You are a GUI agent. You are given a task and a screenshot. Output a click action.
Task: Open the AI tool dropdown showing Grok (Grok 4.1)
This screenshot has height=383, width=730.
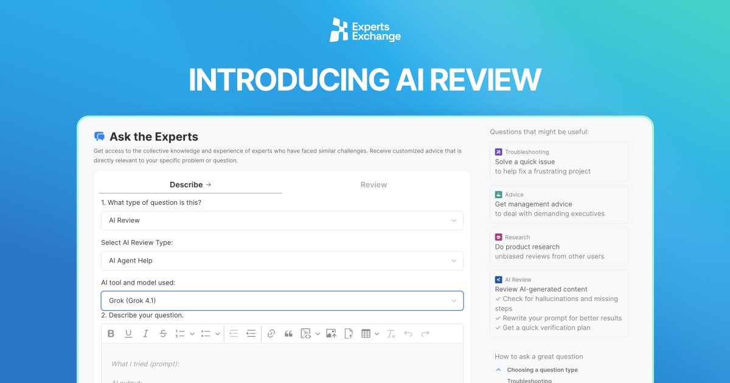click(282, 301)
